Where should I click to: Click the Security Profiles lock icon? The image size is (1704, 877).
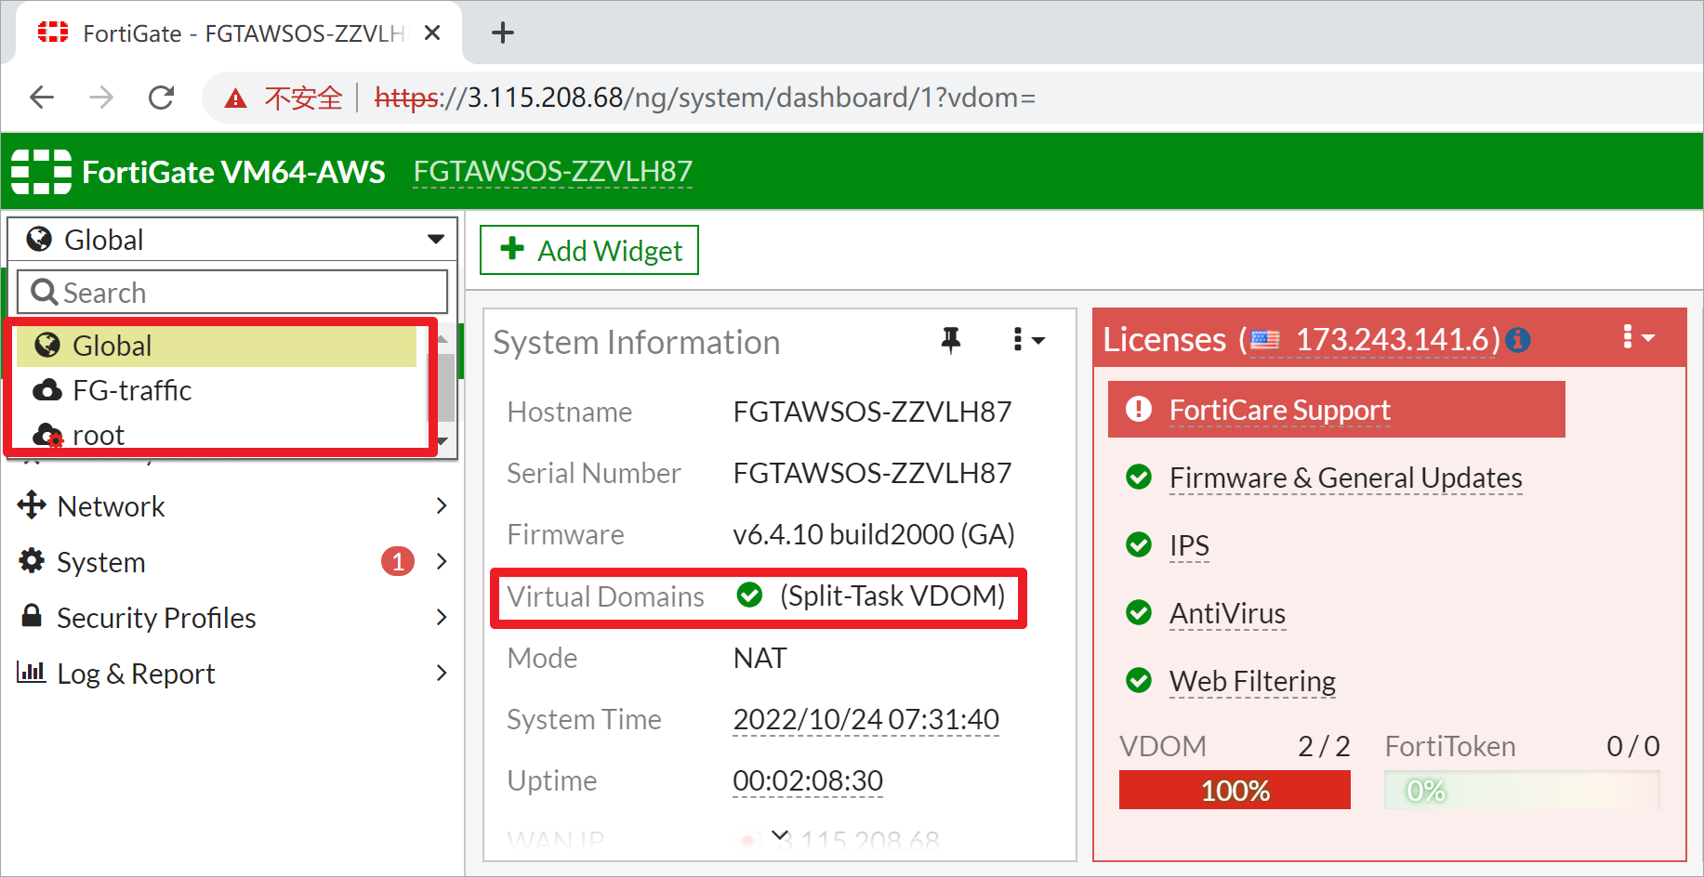click(32, 615)
